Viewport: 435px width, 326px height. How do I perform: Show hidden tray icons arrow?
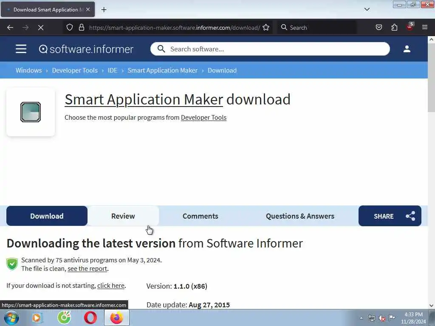coord(361,318)
